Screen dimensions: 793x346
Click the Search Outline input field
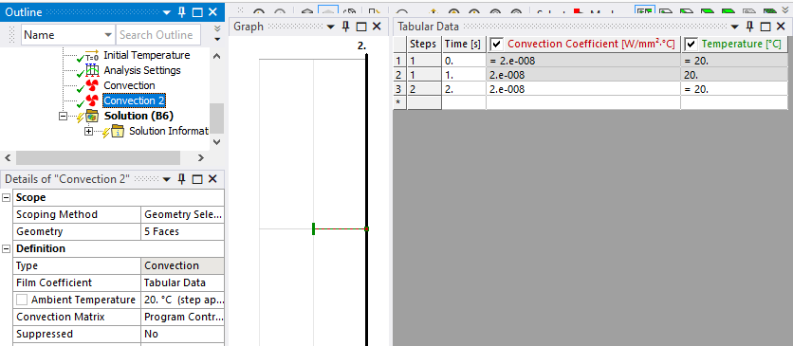[x=158, y=35]
